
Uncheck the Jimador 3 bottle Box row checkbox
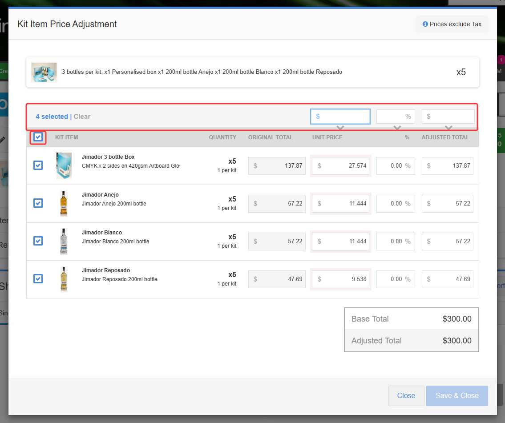point(38,165)
